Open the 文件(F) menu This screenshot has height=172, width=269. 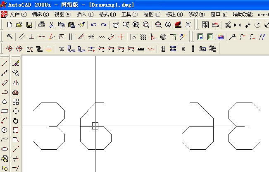click(x=18, y=14)
